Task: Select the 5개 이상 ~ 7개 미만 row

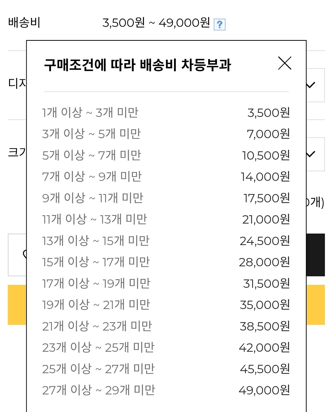Action: pyautogui.click(x=92, y=155)
